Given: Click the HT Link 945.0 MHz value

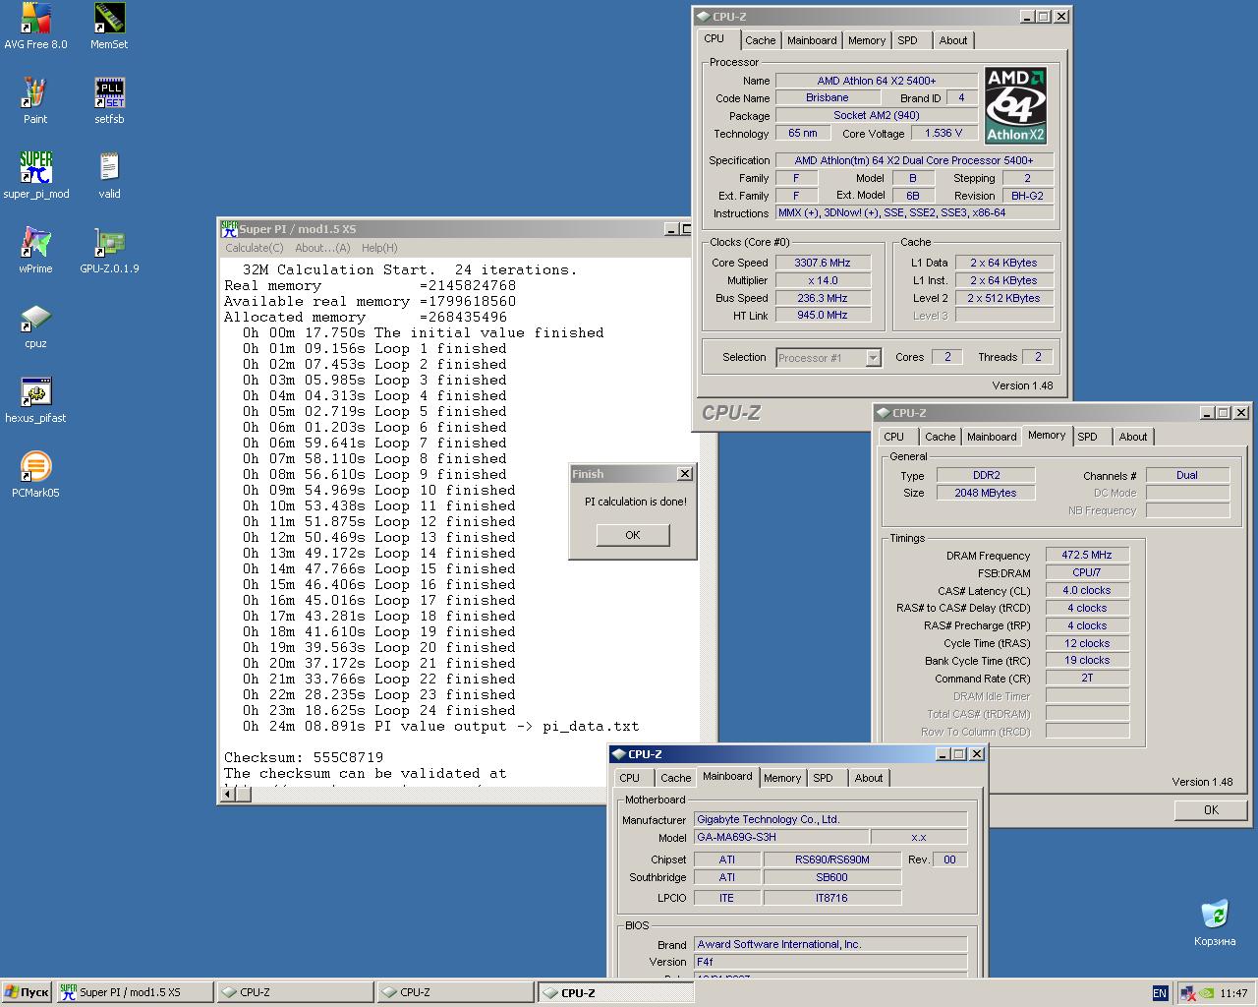Looking at the screenshot, I should [x=823, y=315].
